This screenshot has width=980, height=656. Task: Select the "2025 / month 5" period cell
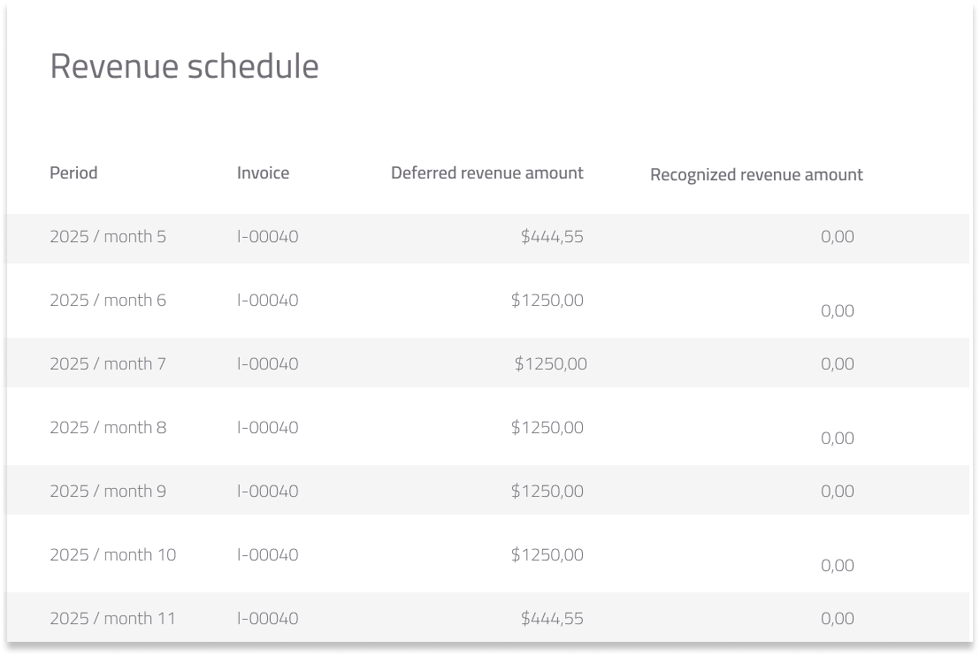(108, 236)
